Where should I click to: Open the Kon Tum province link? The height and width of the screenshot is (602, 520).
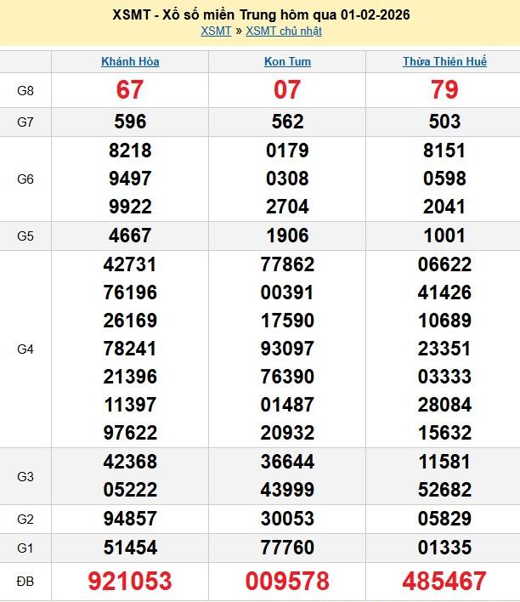point(287,61)
